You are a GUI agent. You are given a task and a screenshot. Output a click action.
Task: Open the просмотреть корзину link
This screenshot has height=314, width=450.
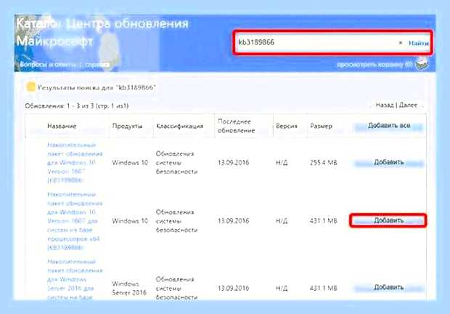375,65
